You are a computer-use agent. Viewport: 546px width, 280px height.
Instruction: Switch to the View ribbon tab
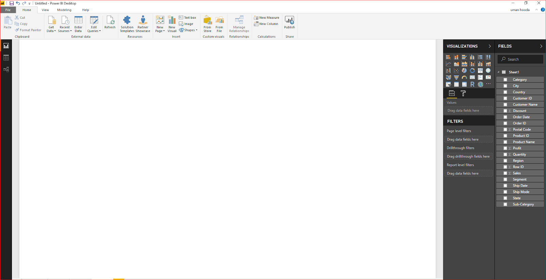coord(45,10)
